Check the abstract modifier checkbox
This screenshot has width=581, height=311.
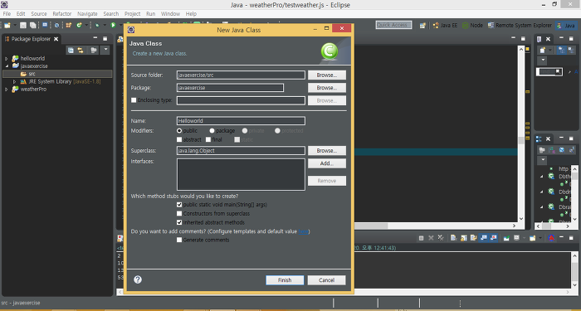point(179,139)
